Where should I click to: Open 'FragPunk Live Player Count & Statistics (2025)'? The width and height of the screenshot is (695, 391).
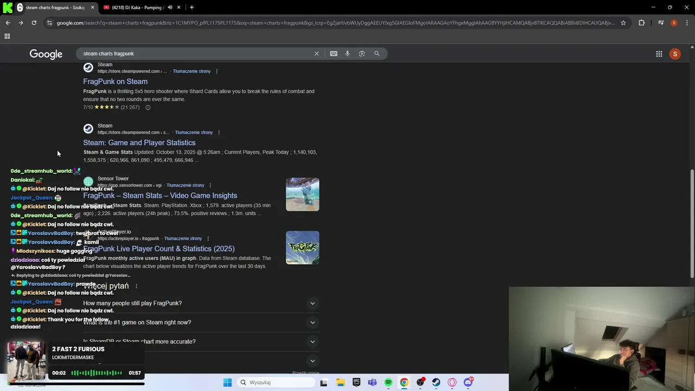159,249
